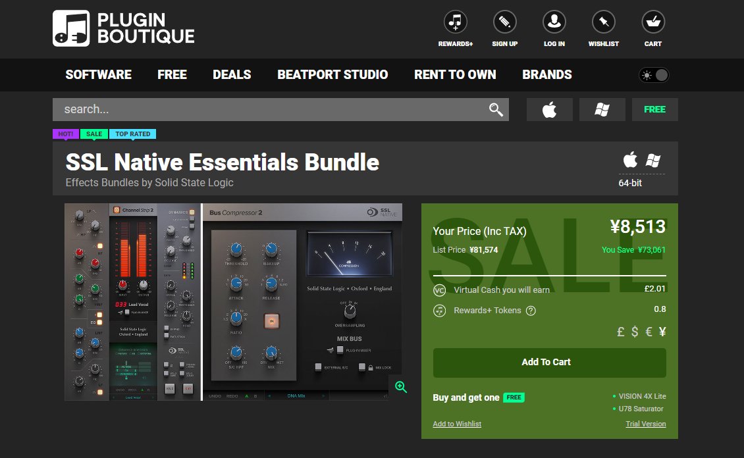744x458 pixels.
Task: Open the Wishlist pin icon
Action: click(604, 22)
